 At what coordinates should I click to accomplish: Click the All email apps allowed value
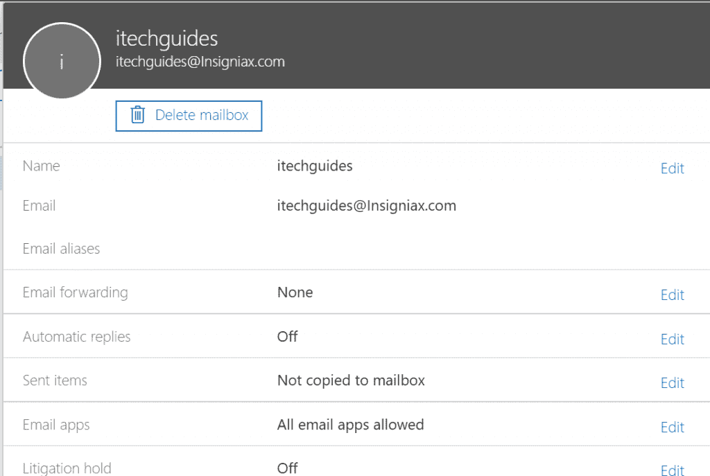tap(351, 424)
